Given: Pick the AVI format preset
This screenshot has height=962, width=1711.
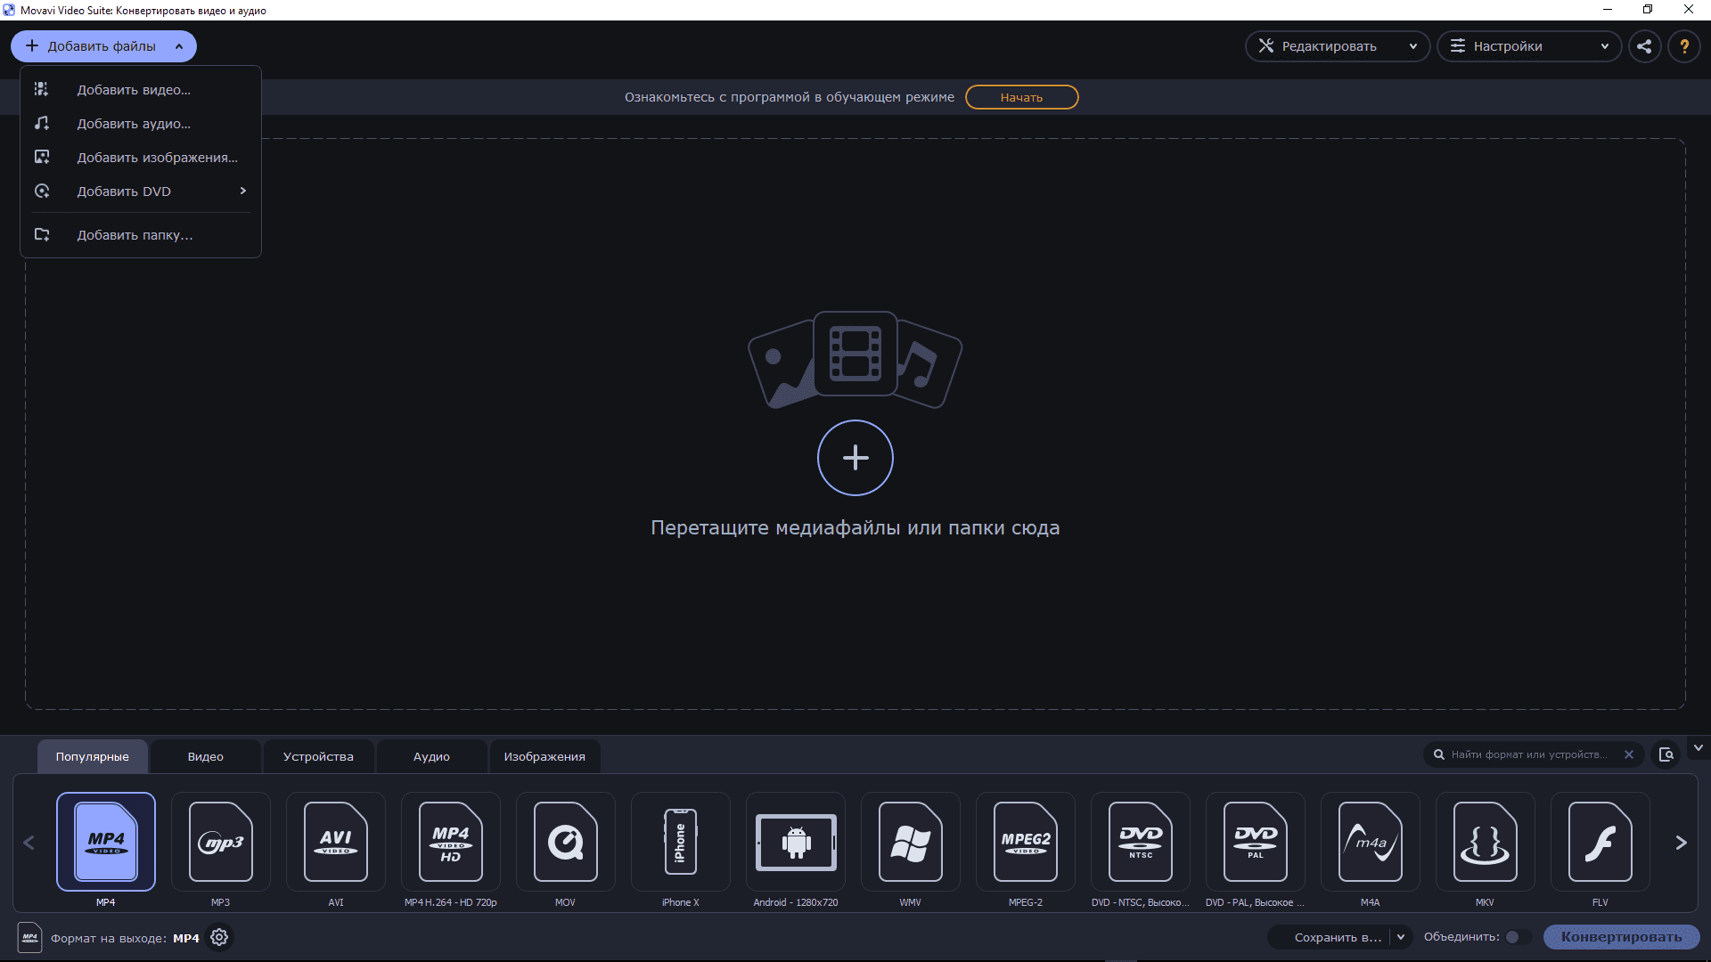Looking at the screenshot, I should 336,842.
